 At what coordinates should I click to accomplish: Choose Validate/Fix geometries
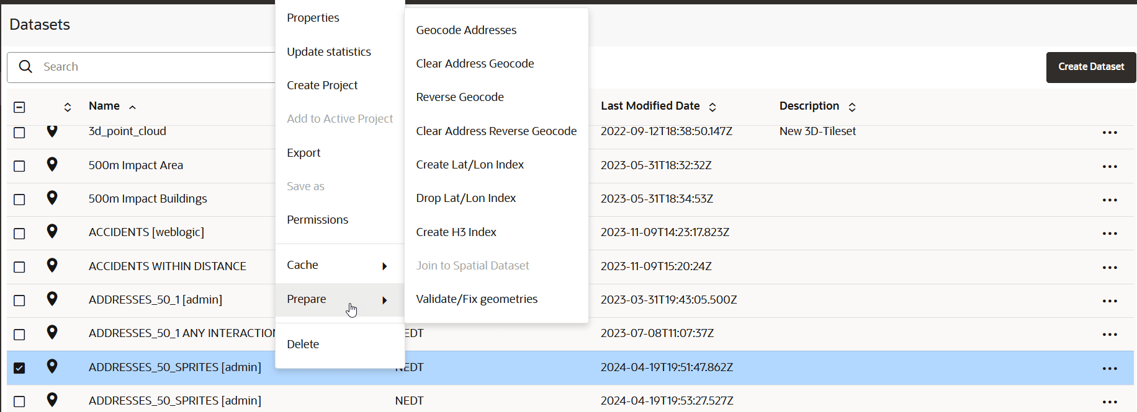(x=477, y=299)
